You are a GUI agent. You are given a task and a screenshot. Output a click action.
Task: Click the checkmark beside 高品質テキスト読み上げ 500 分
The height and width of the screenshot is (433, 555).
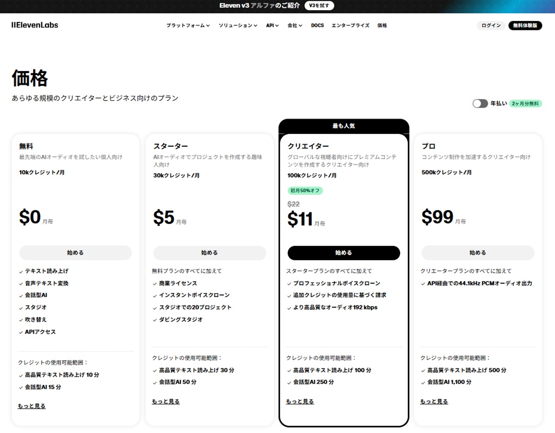[423, 371]
